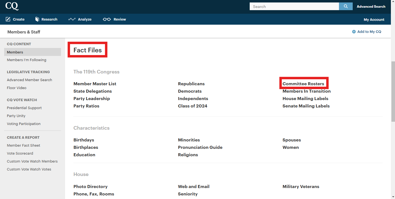Open Party Leadership fact file

pyautogui.click(x=91, y=98)
